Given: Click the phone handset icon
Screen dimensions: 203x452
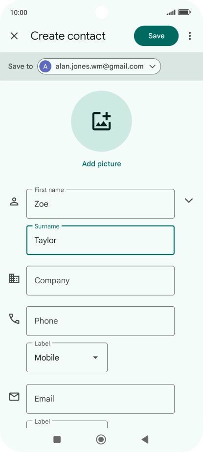Looking at the screenshot, I should 14,319.
